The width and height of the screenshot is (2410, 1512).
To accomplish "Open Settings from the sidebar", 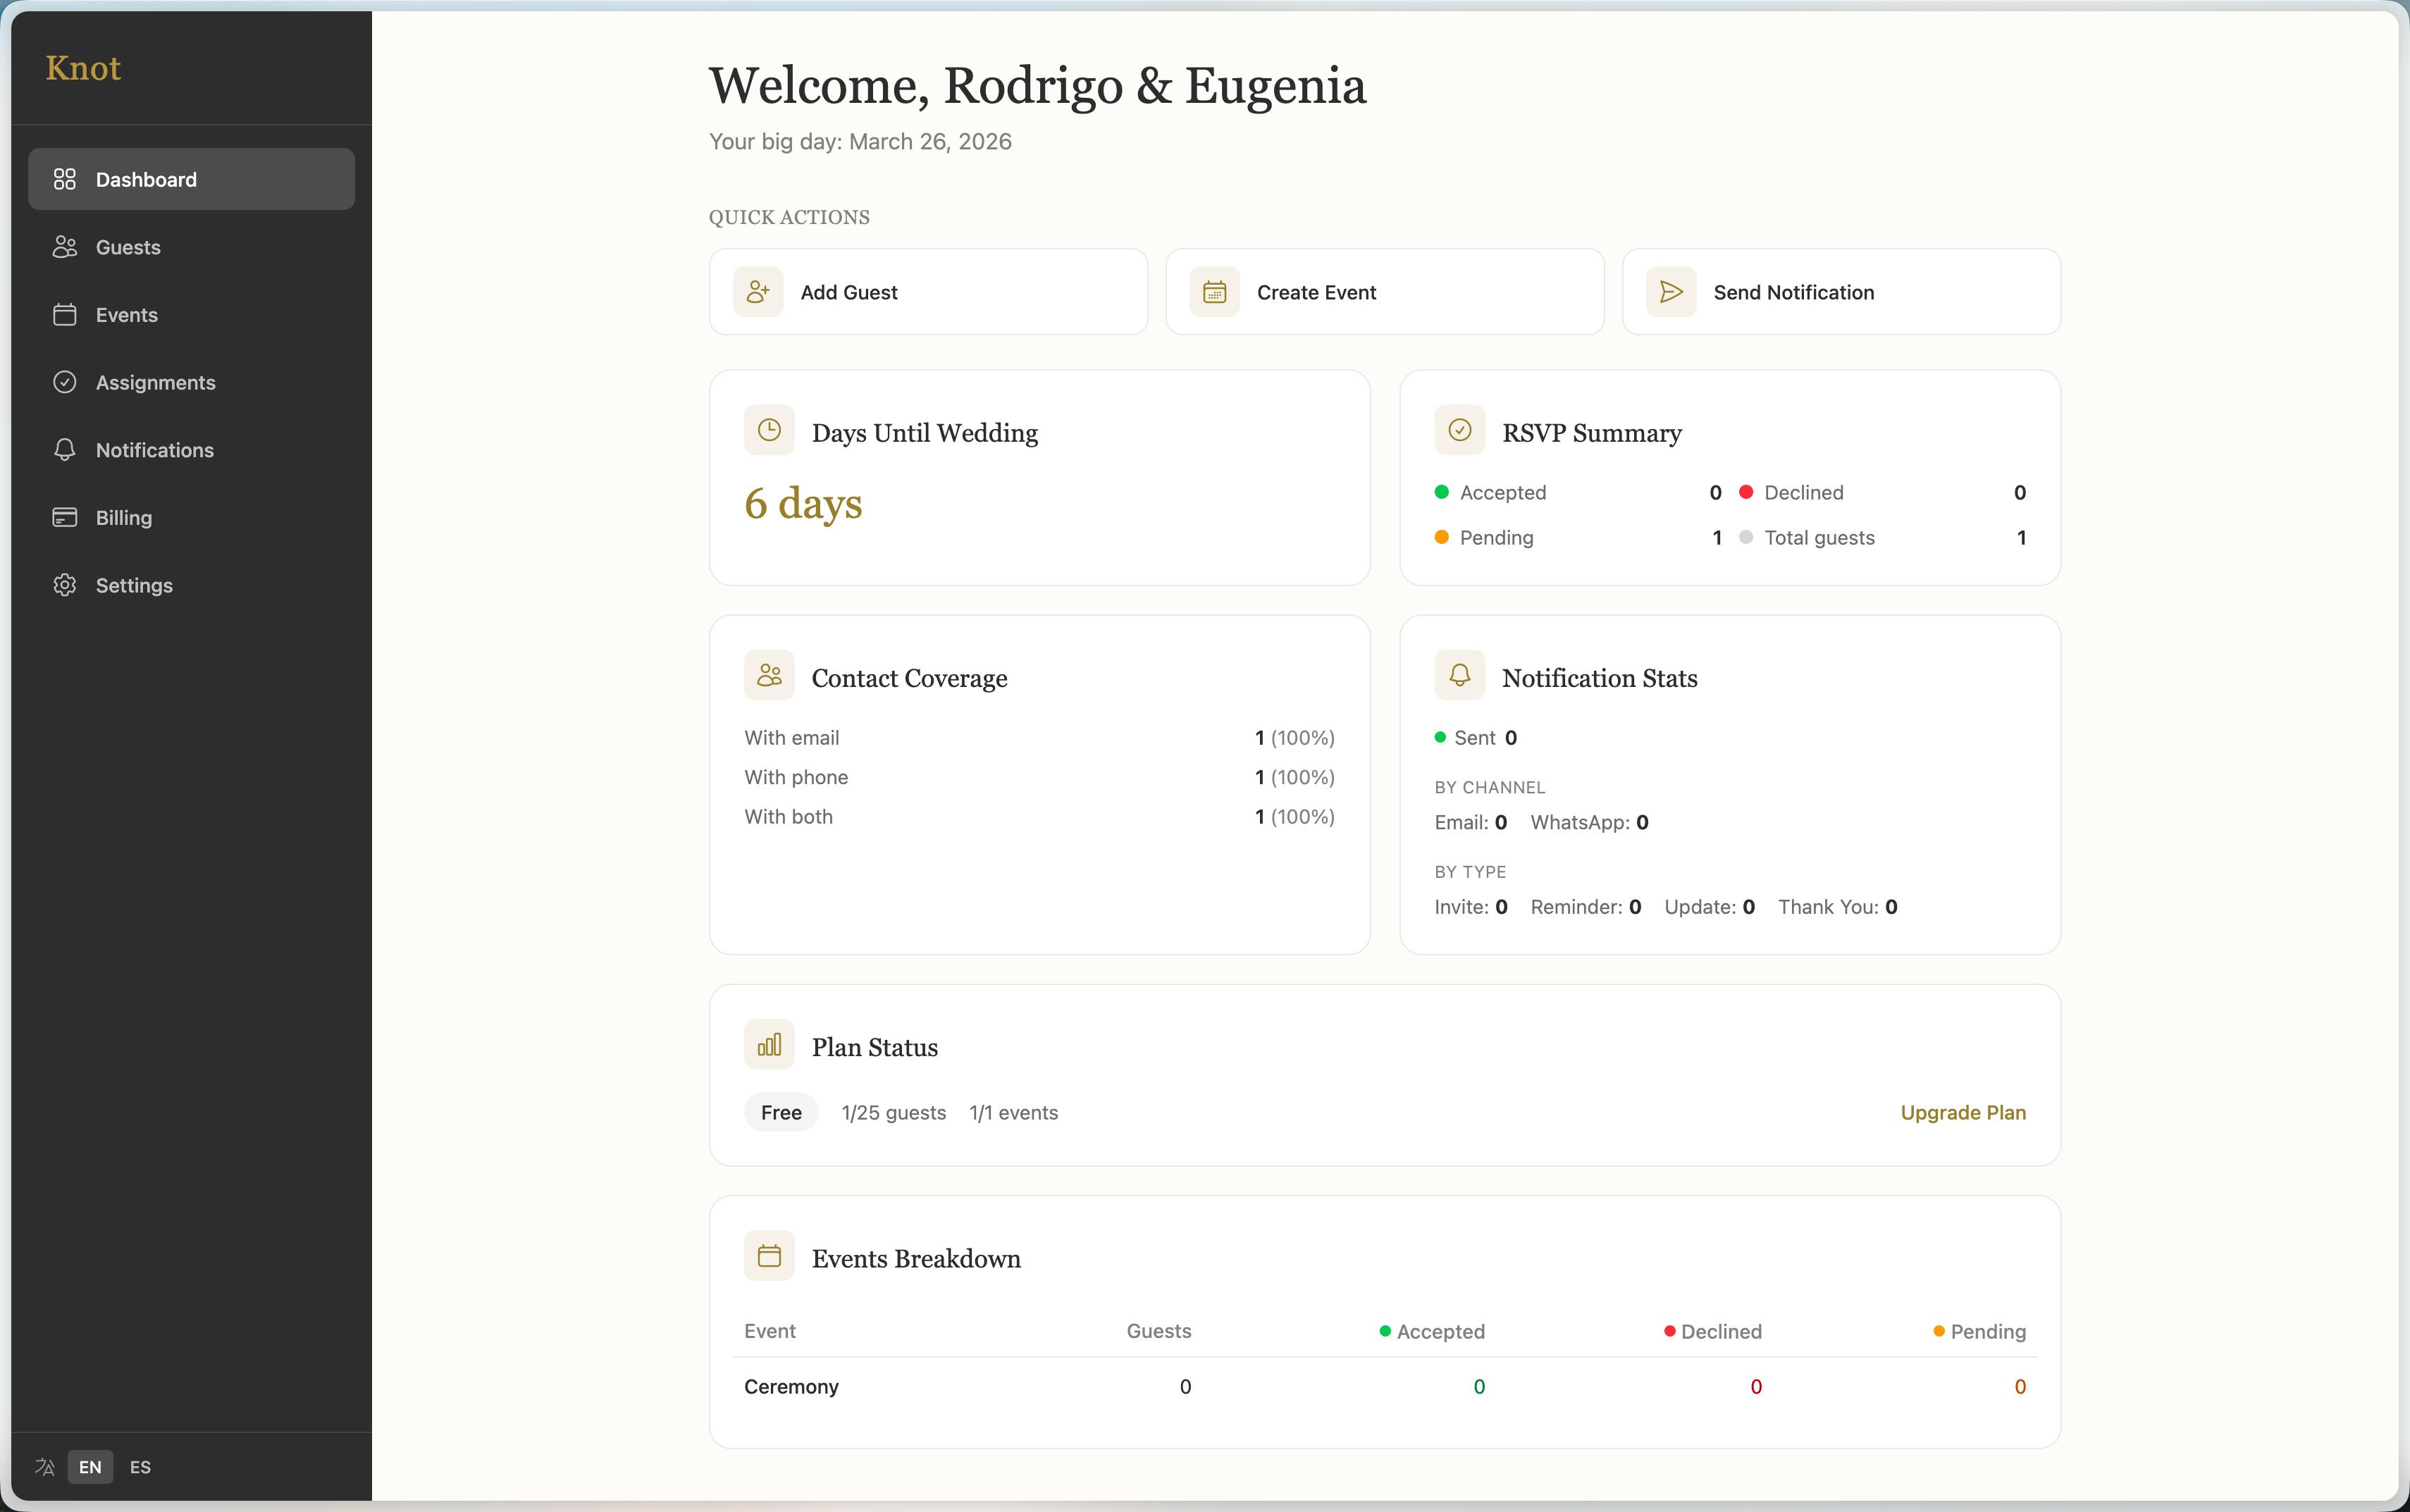I will (134, 586).
